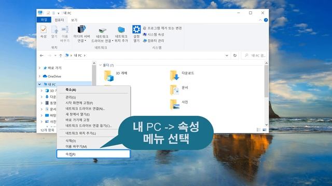Expand the 3D tree item under 내 PC
Image resolution: width=332 pixels, height=186 pixels.
(41, 91)
